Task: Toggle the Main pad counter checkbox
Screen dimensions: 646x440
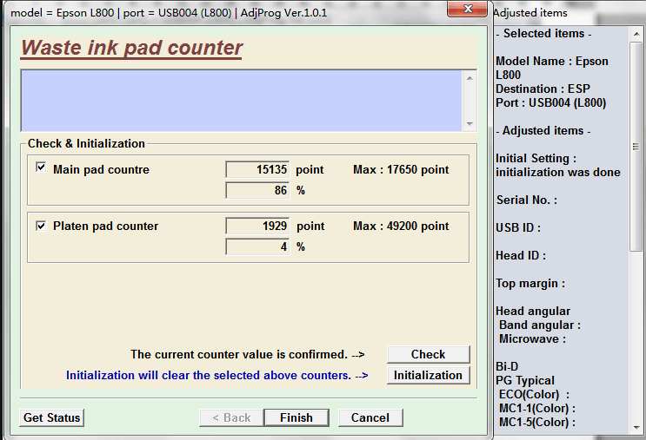Action: (41, 168)
